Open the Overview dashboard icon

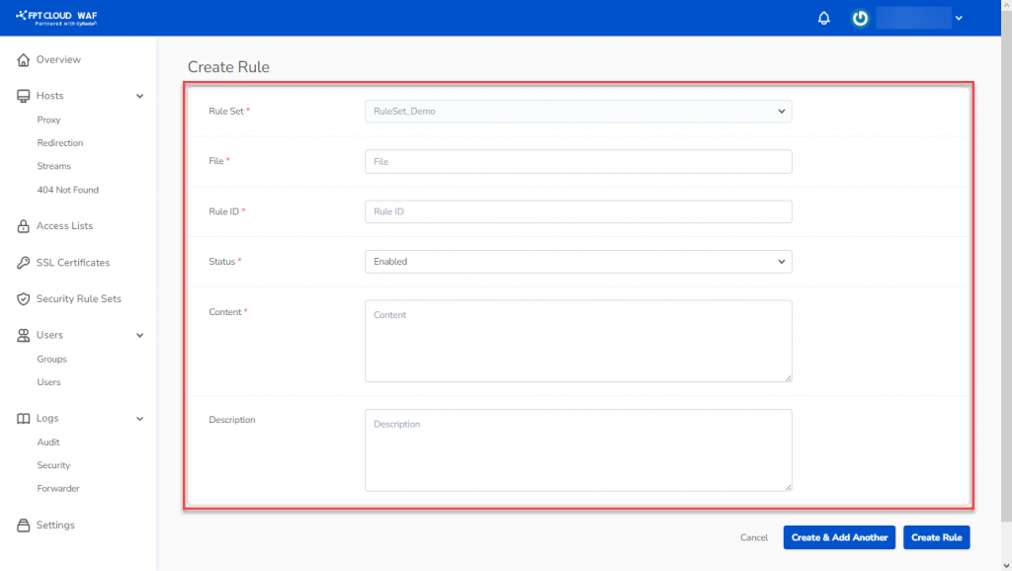click(22, 59)
